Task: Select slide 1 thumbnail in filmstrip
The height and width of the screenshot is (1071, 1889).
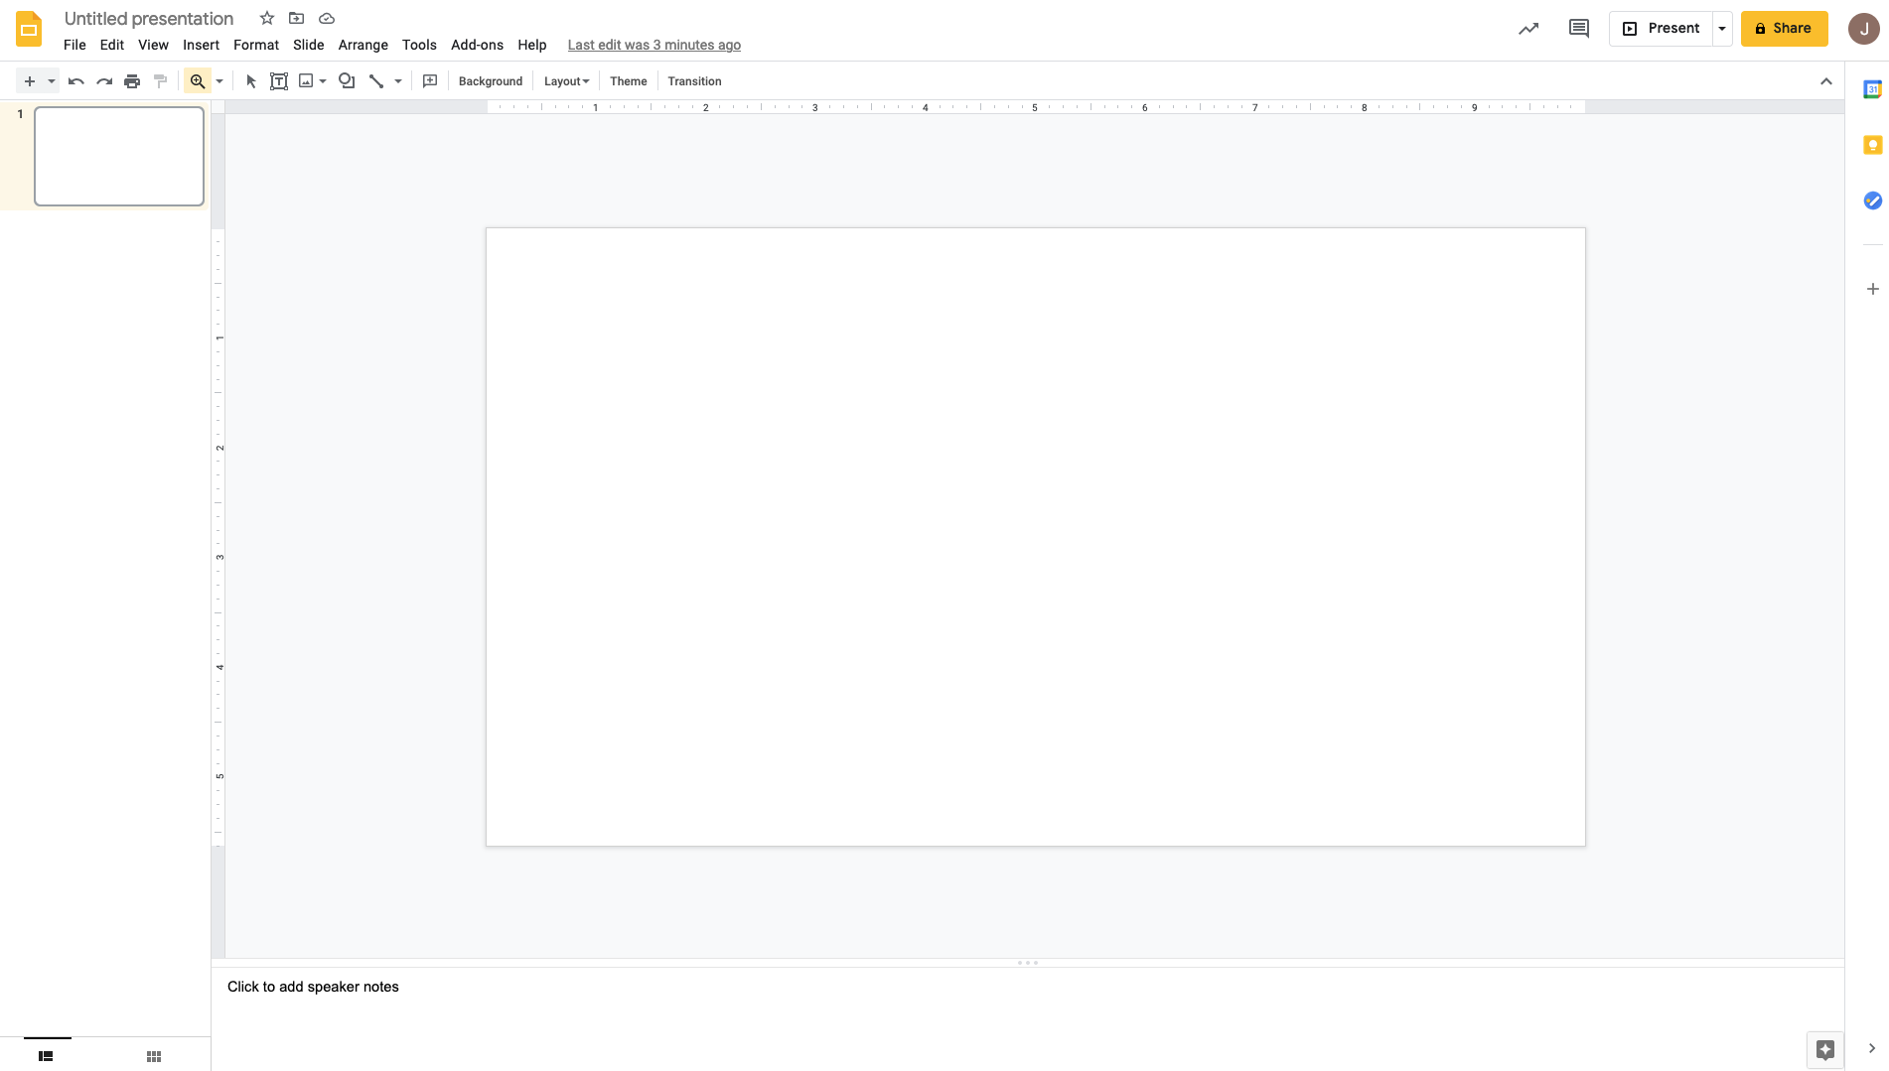Action: click(118, 155)
